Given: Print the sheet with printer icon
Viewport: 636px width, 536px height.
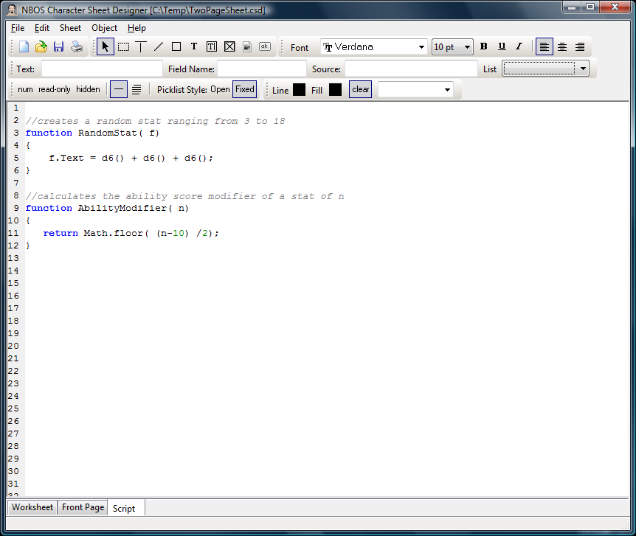Looking at the screenshot, I should [x=77, y=47].
